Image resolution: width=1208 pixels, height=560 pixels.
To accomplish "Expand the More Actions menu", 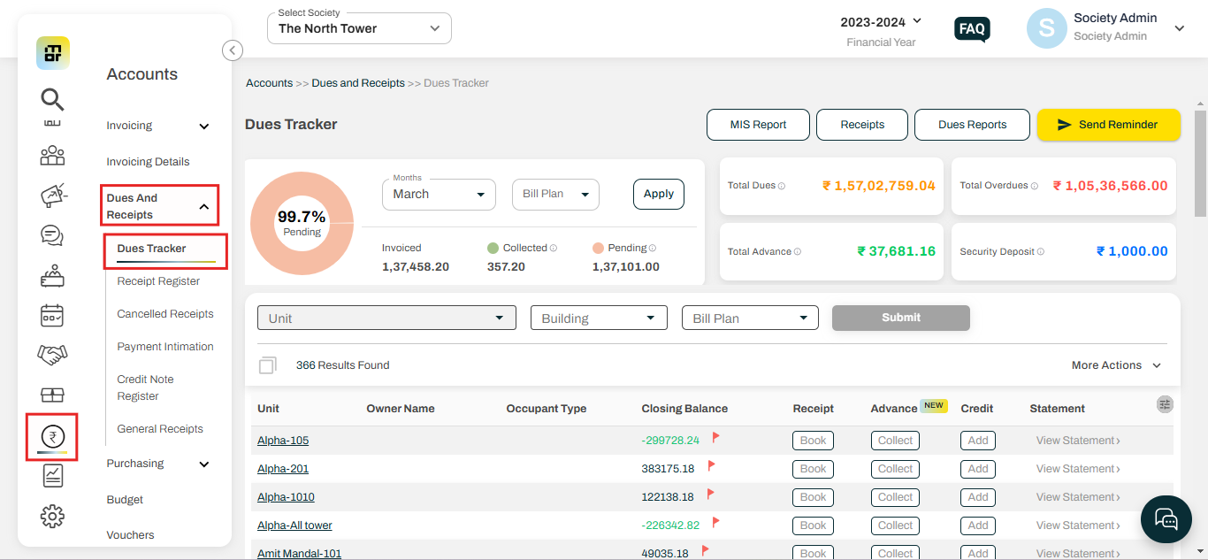I will point(1116,365).
